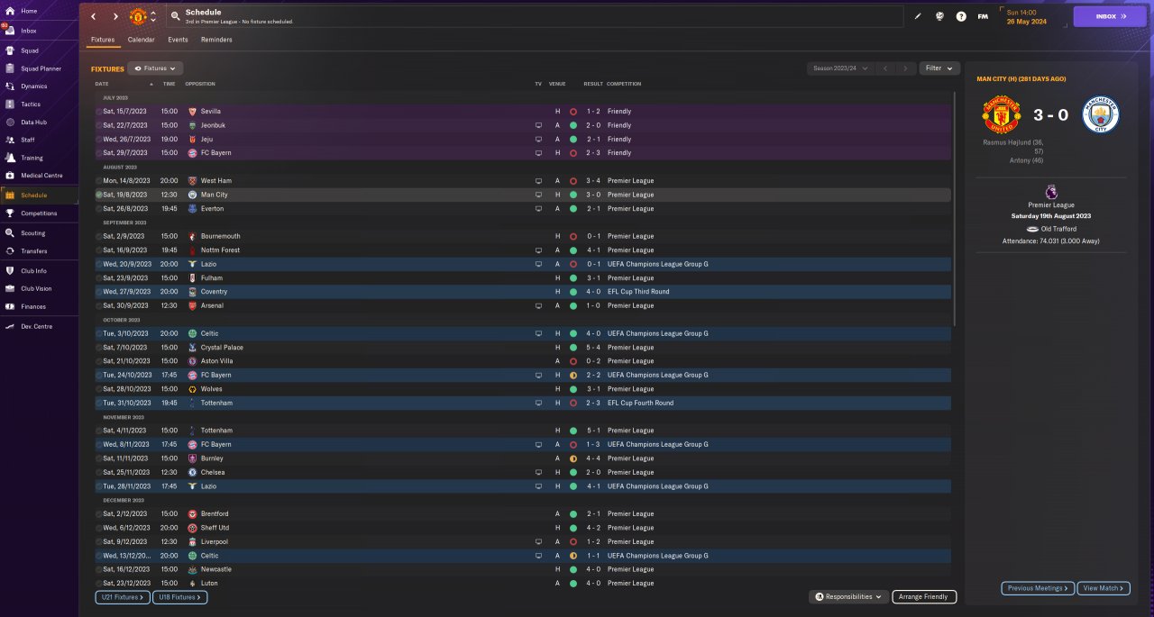Open U18 Fixtures
This screenshot has width=1154, height=617.
pos(180,597)
